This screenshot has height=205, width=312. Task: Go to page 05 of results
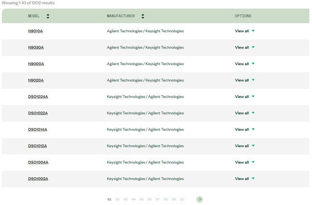(141, 199)
